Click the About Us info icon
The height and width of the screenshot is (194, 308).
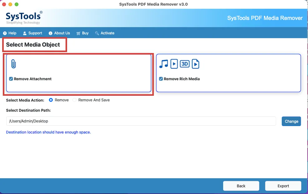pyautogui.click(x=51, y=33)
